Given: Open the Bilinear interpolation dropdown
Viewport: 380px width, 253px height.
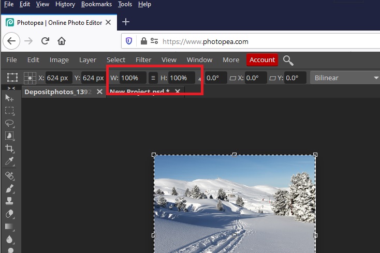Looking at the screenshot, I should click(x=345, y=78).
